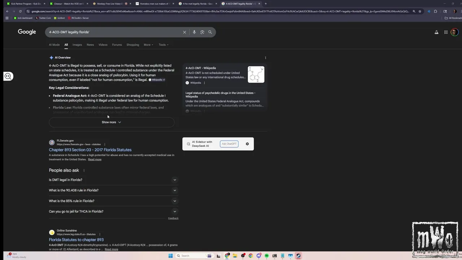The height and width of the screenshot is (260, 462).
Task: Open the Google account profile picture
Action: click(x=454, y=32)
